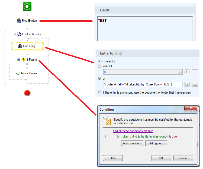Browse for entry ID with ellipsis button
Image resolution: width=203 pixels, height=169 pixels.
point(195,72)
